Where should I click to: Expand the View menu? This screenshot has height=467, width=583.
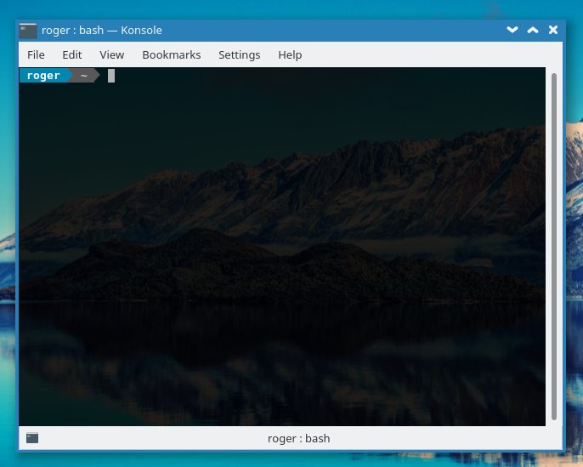[111, 54]
